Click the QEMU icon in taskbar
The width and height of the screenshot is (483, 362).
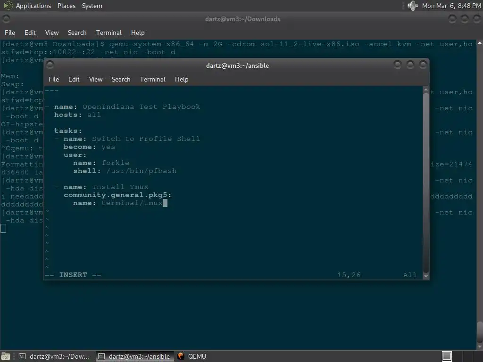click(x=181, y=356)
